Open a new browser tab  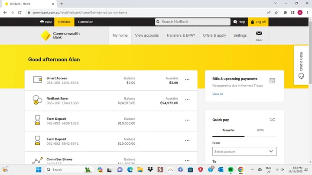coord(62,4)
